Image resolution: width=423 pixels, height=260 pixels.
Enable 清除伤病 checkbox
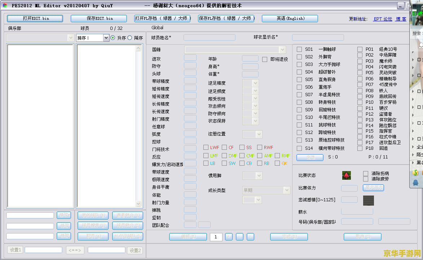click(366, 174)
